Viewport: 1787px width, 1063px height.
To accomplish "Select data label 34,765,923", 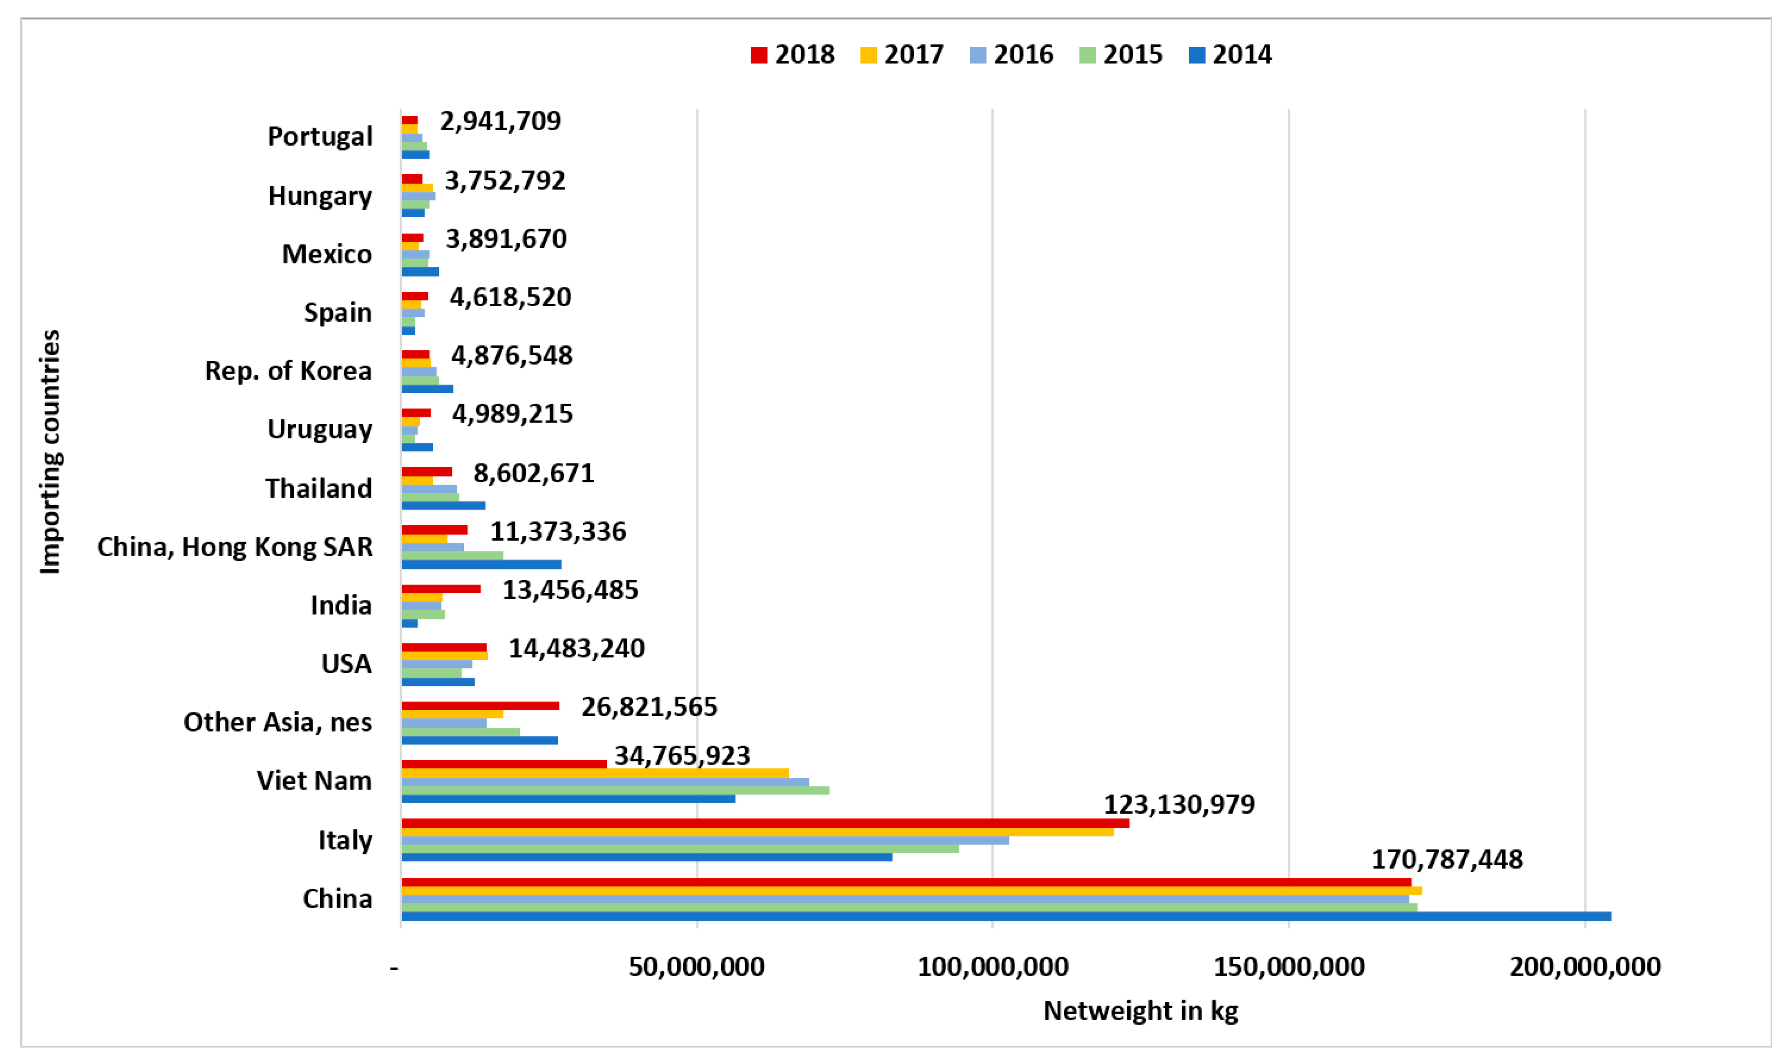I will 682,756.
